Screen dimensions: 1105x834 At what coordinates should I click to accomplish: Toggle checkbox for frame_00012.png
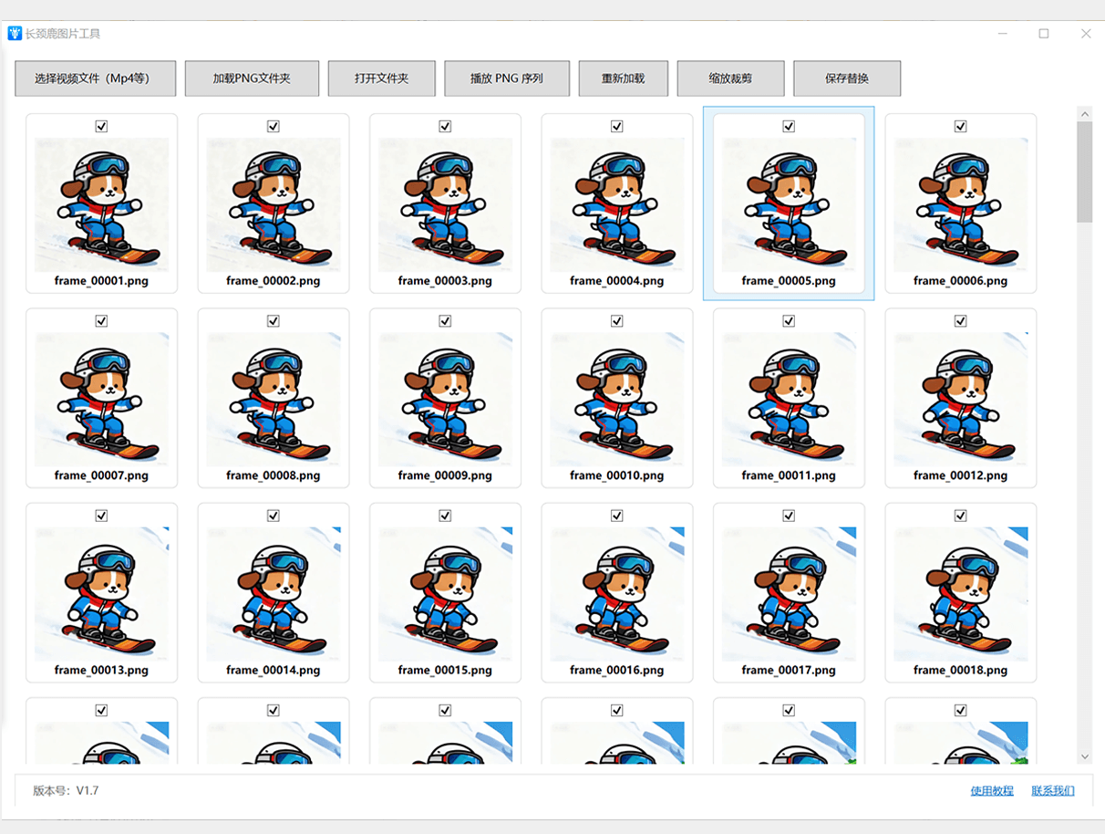tap(960, 321)
